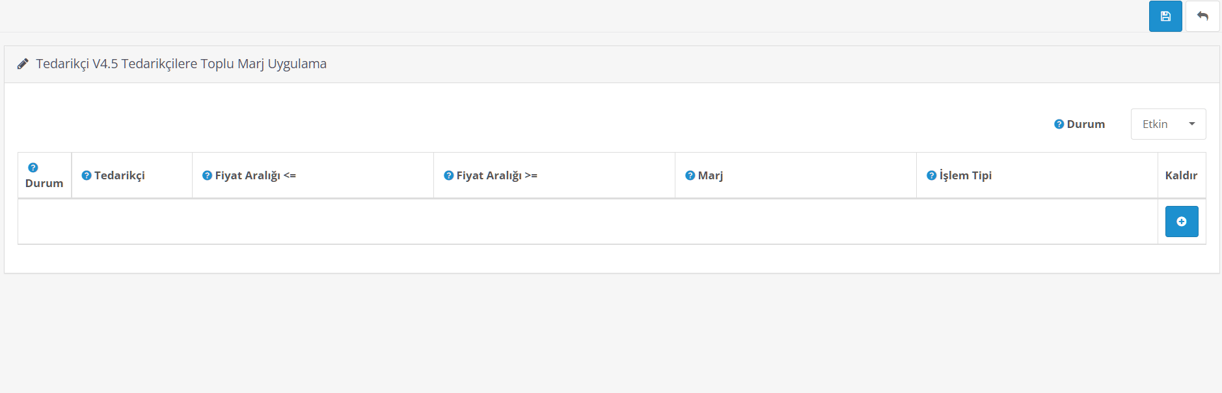Click help icon beside İşlem Tipi
The height and width of the screenshot is (393, 1222).
coord(931,175)
